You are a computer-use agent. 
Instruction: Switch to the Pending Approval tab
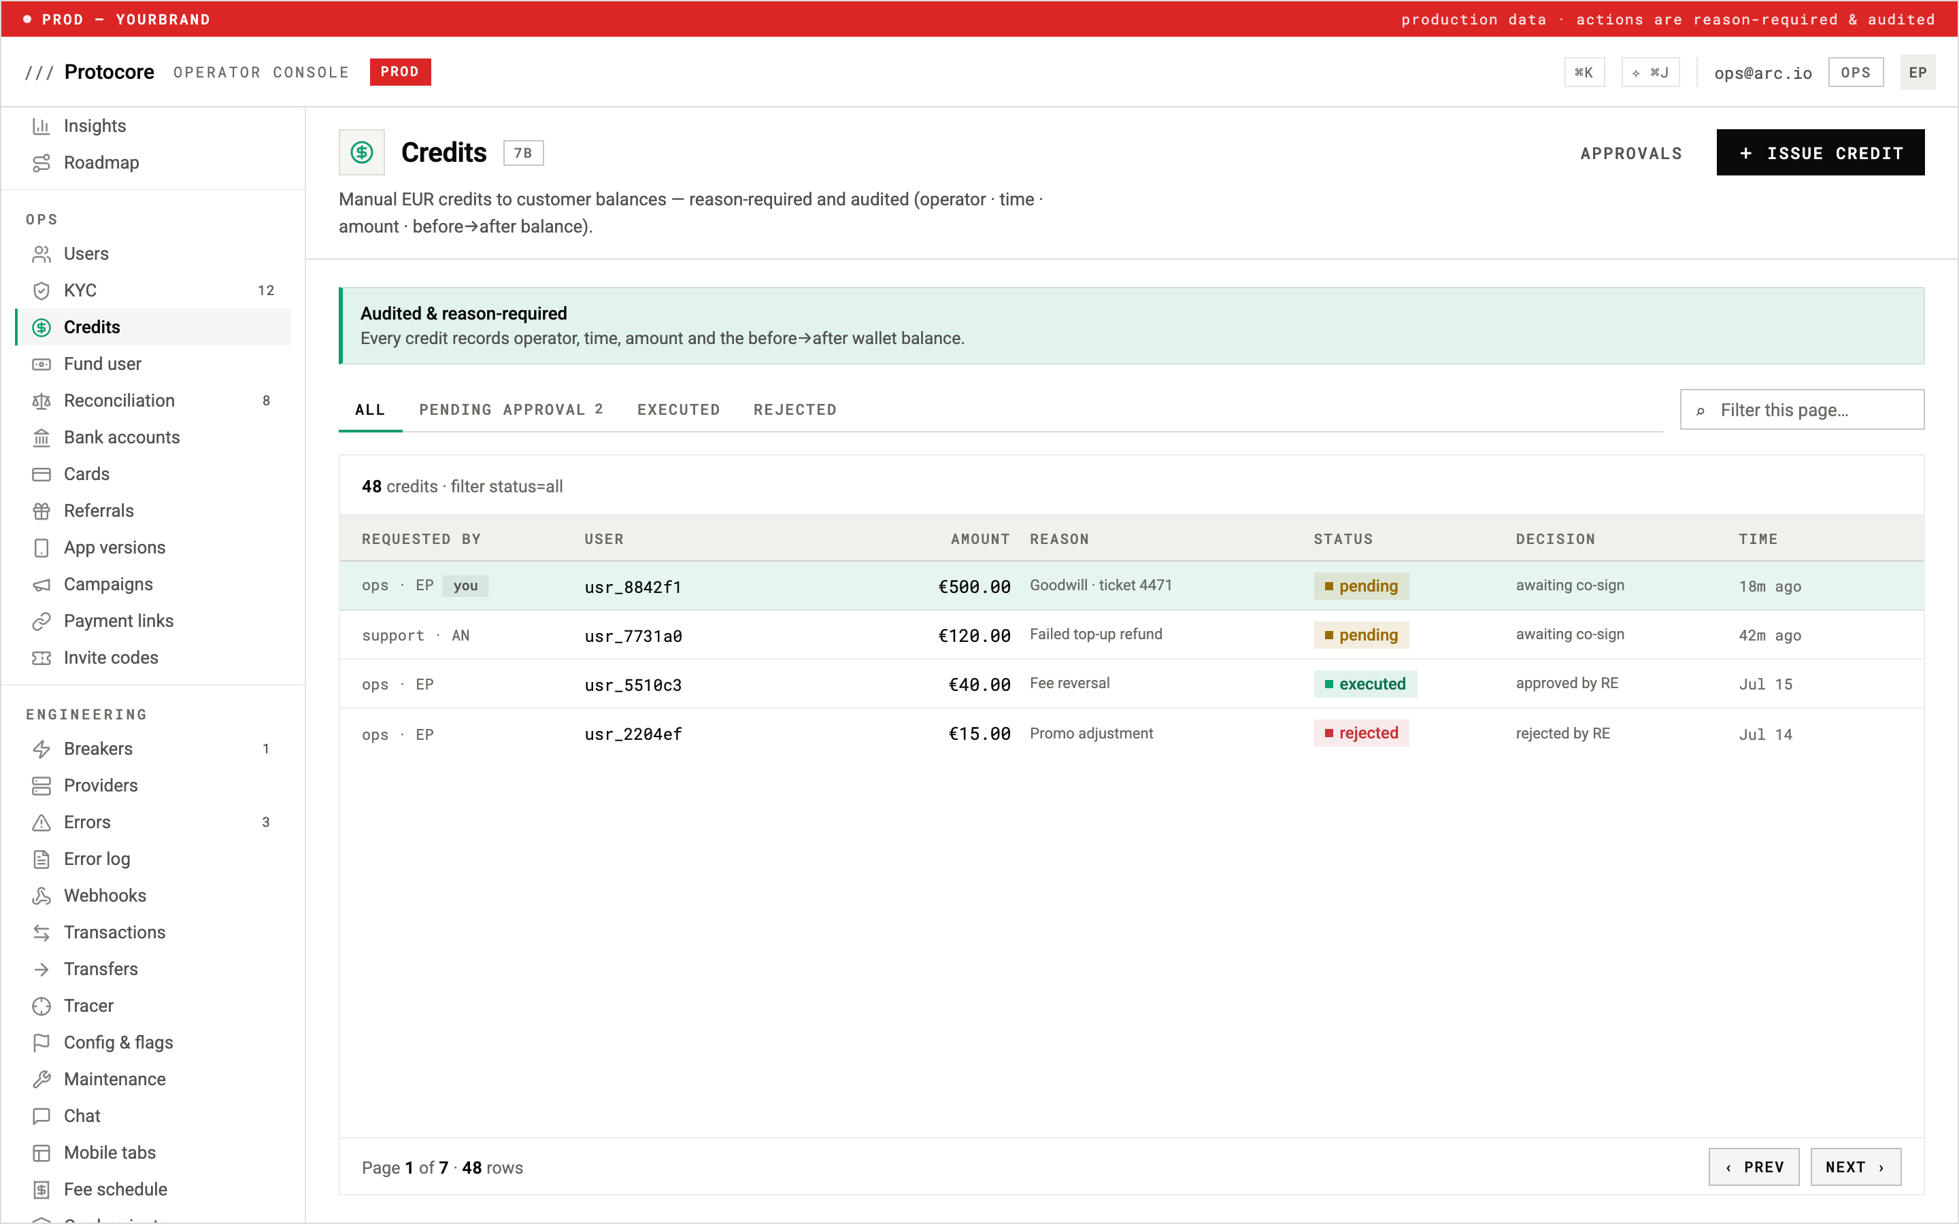point(511,409)
